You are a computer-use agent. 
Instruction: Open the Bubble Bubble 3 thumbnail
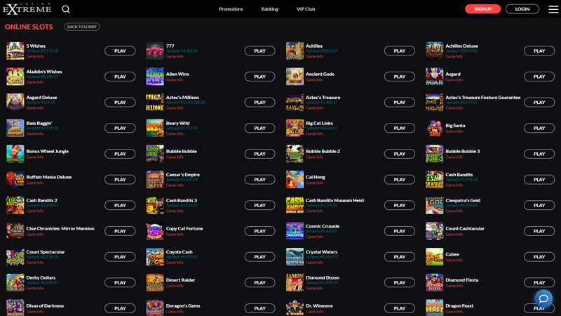434,154
